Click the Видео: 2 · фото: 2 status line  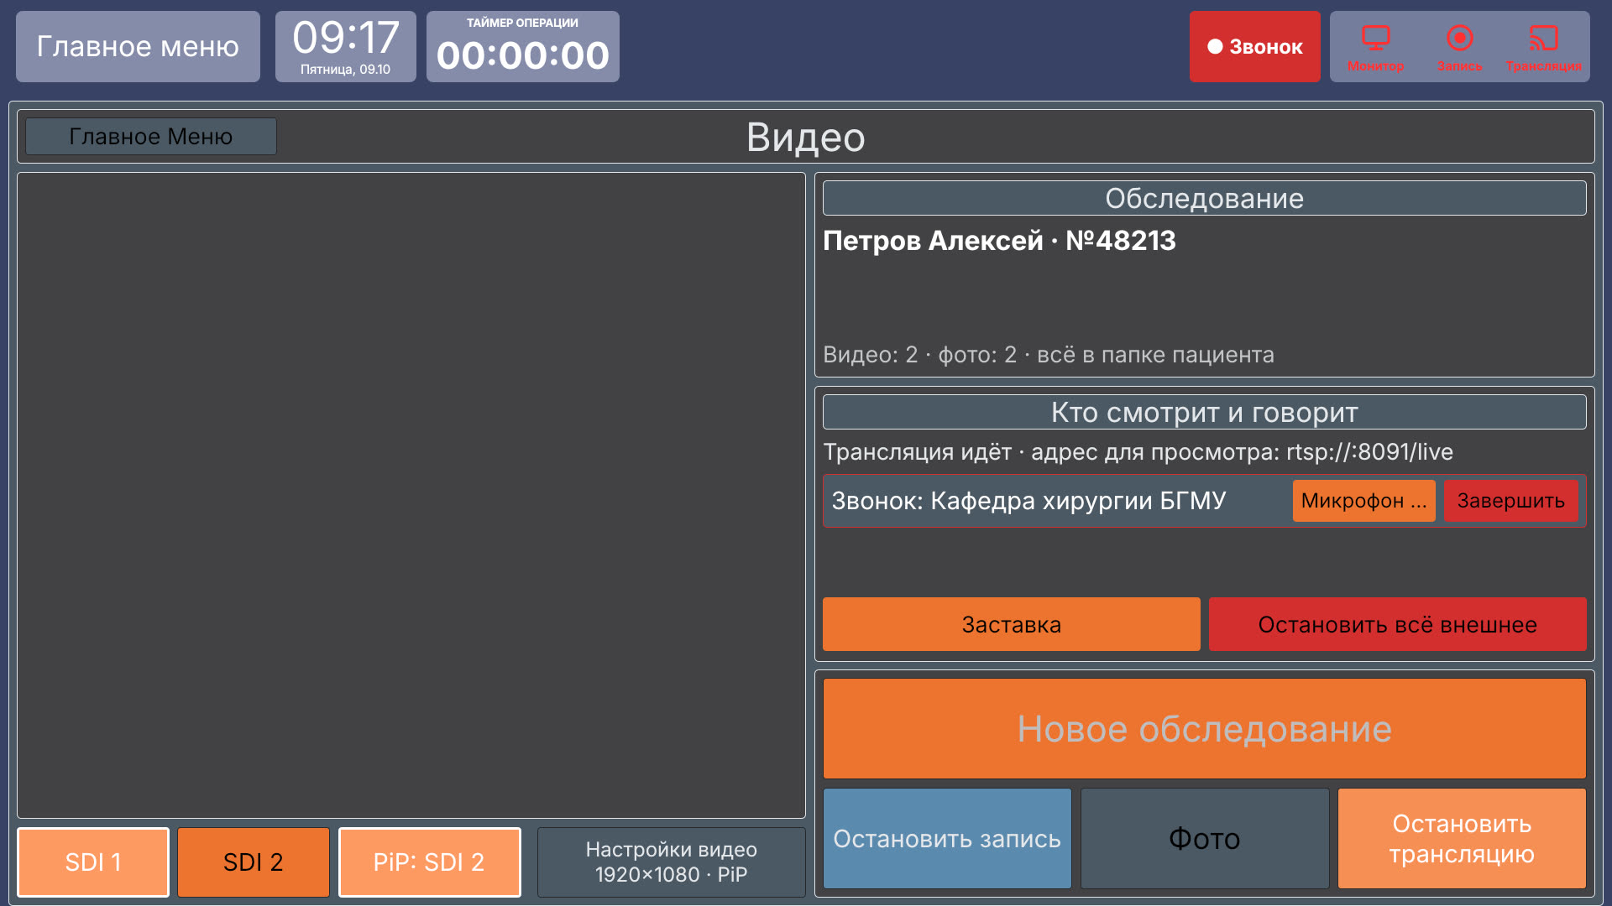1048,355
